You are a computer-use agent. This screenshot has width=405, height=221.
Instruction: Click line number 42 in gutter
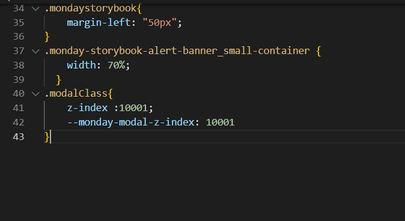point(19,122)
